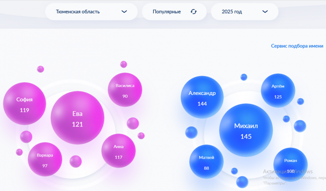
Task: Click the small pink bubble above Василиса
Action: [124, 64]
